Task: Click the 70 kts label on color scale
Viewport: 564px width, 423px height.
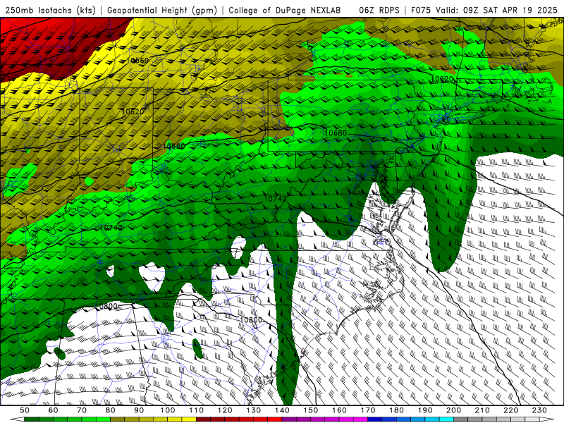Action: point(82,410)
